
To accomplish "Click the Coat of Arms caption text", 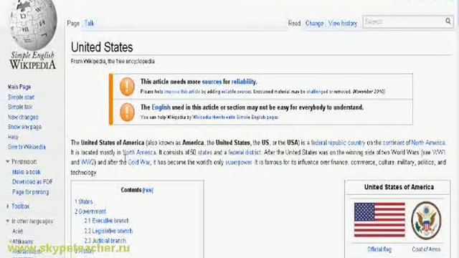I will (x=426, y=249).
